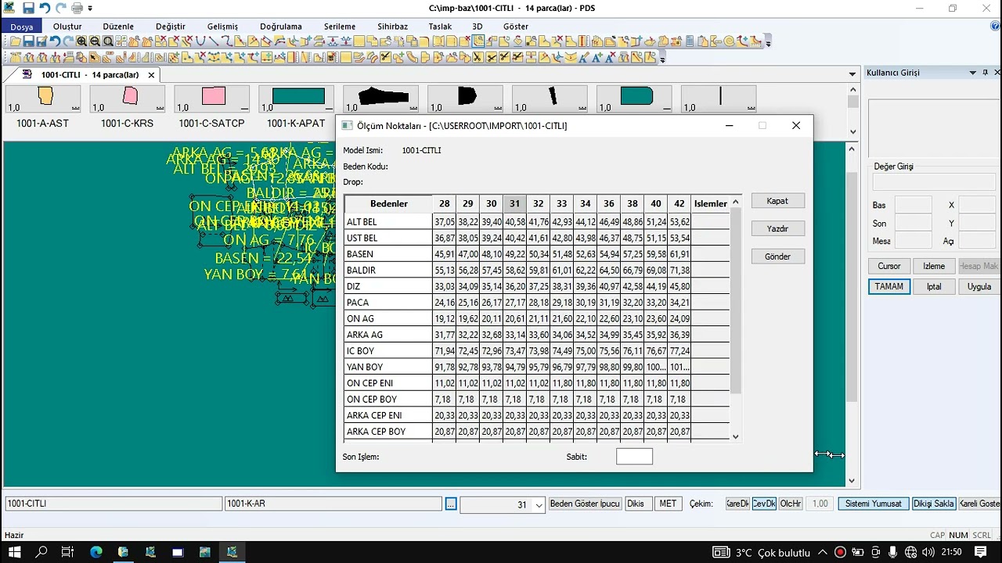Viewport: 1002px width, 563px height.
Task: Click the Undo arrow in the title bar
Action: (x=45, y=9)
